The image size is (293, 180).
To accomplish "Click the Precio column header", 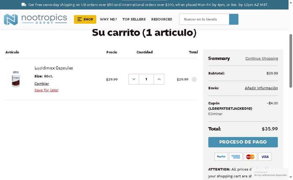I will (x=112, y=52).
